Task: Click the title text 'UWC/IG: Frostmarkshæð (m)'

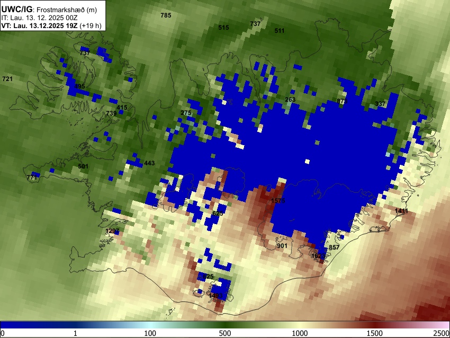Action: coord(49,10)
